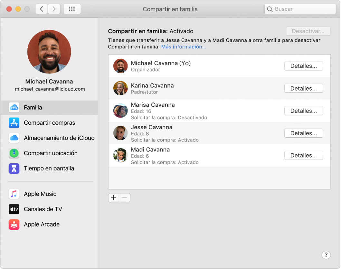The image size is (341, 269).
Task: Show all preferences grid button
Action: [72, 9]
